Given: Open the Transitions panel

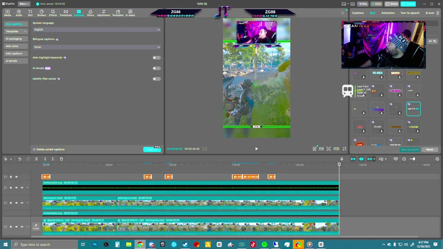Looking at the screenshot, I should pyautogui.click(x=65, y=13).
